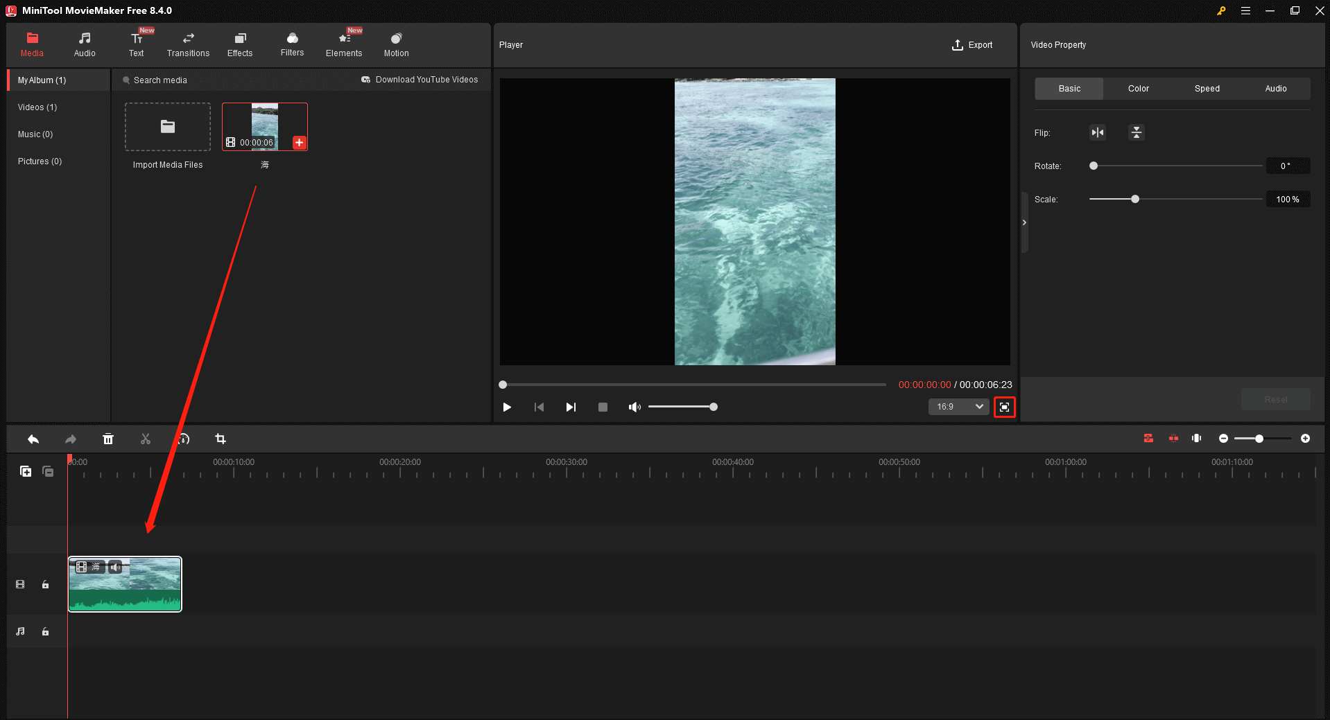Screen dimensions: 1330x720
Task: Select the Speed tab in Video Property
Action: [1207, 88]
